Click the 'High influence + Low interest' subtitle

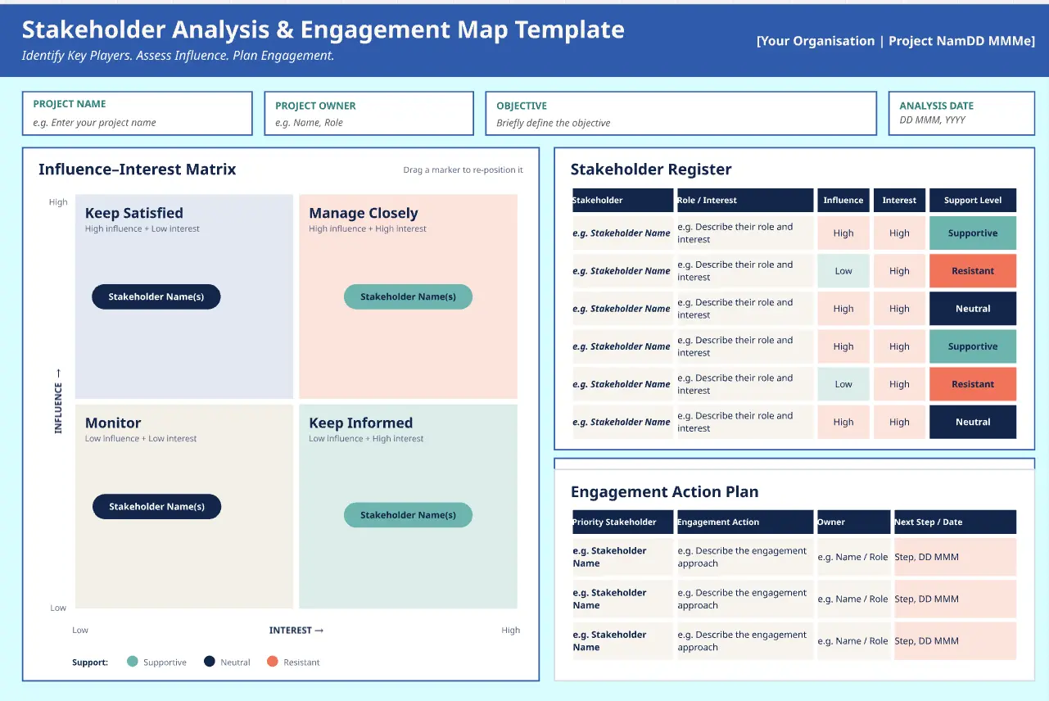pyautogui.click(x=142, y=228)
